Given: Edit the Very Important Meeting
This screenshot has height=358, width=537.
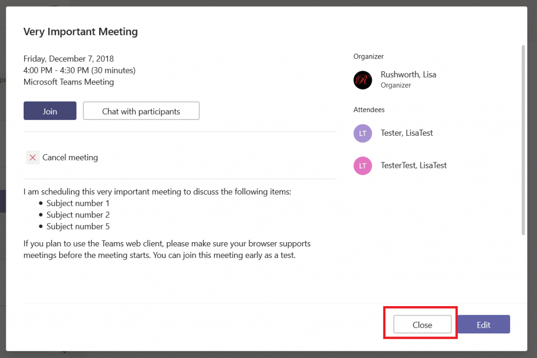Looking at the screenshot, I should pyautogui.click(x=484, y=324).
